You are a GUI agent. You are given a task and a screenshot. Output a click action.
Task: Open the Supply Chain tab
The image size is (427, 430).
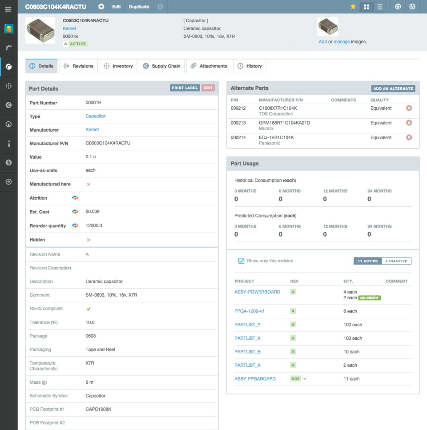[x=162, y=66]
